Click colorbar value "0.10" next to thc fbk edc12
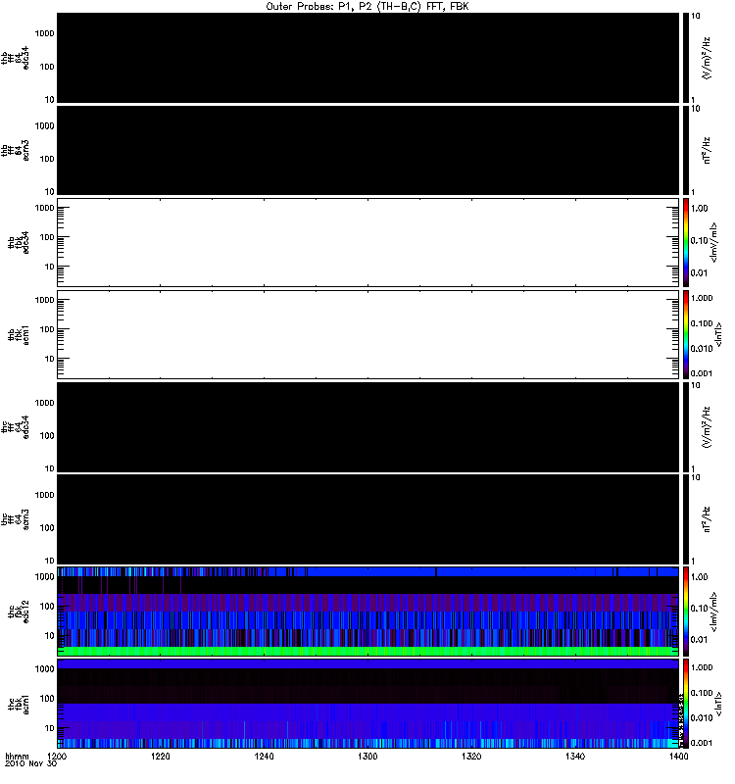 pos(700,609)
